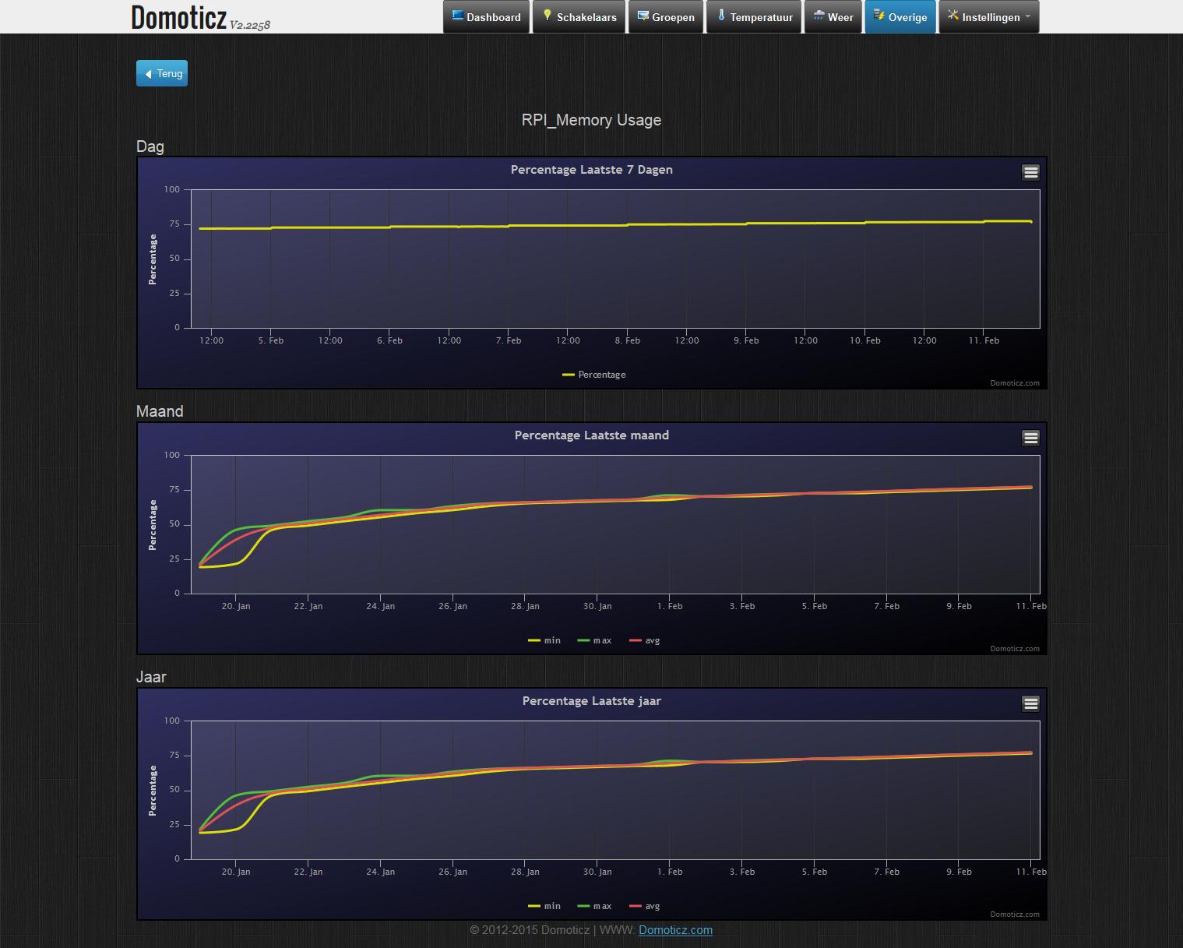The image size is (1183, 948).
Task: Click the Percentage Laatste jaar title
Action: (592, 701)
